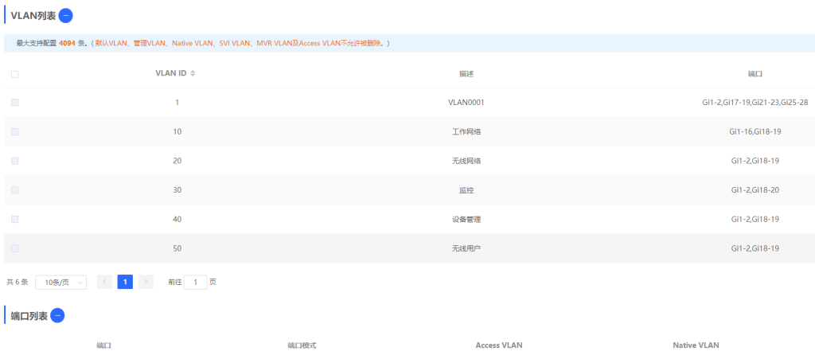
Task: Mark the checkbox for VLAN 40
Action: click(15, 219)
